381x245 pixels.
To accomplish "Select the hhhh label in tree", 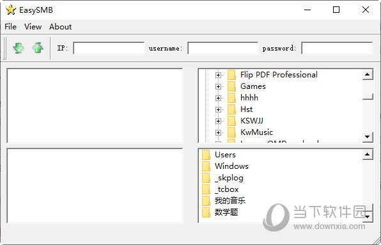I will click(x=249, y=98).
